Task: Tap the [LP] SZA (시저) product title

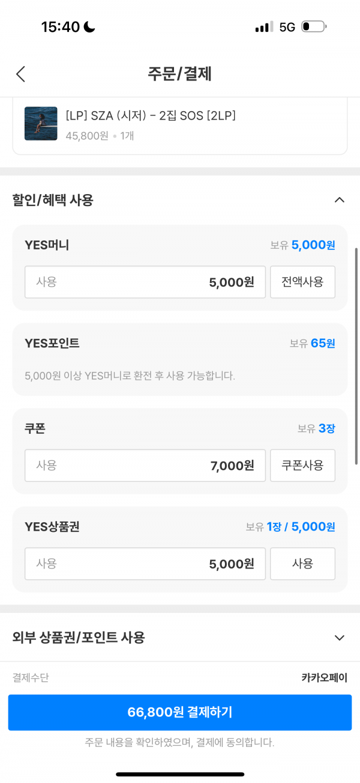Action: coord(151,115)
